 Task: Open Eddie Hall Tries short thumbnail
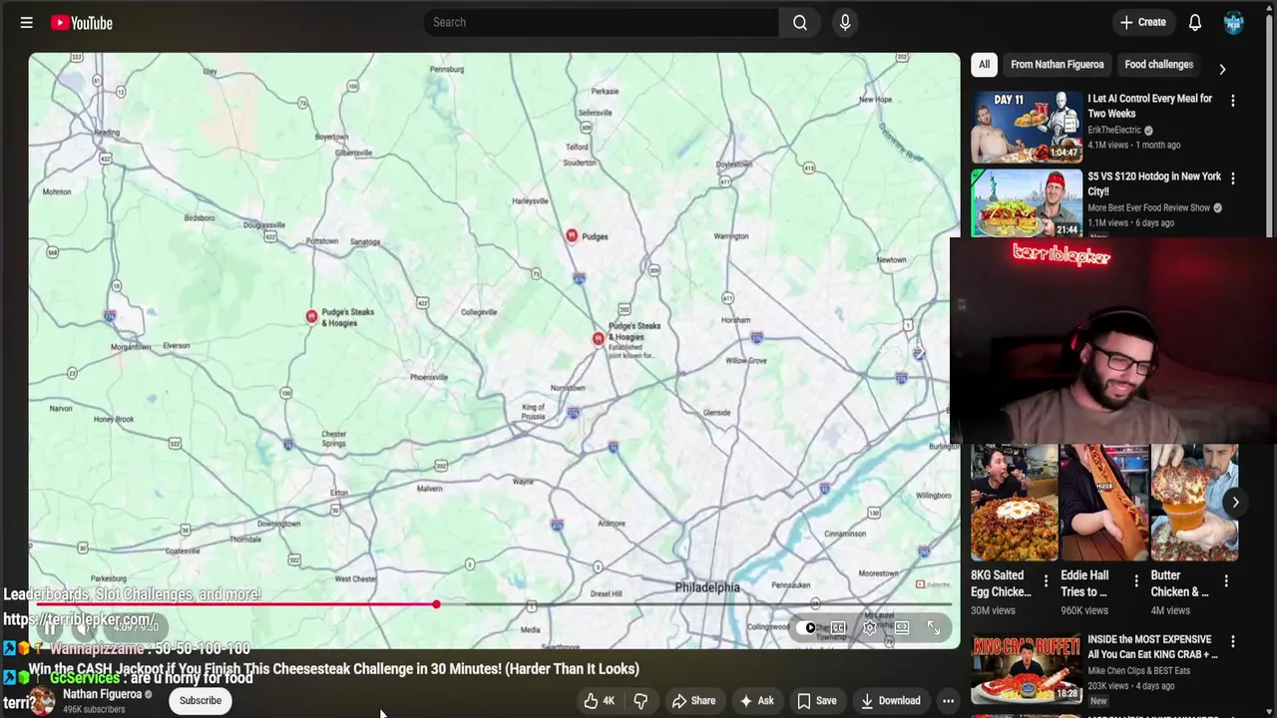point(1104,503)
